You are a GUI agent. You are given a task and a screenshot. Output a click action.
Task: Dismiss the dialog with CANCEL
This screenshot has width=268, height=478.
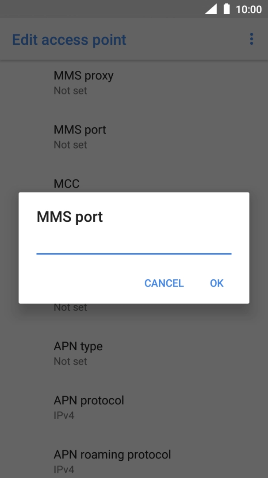tap(164, 283)
